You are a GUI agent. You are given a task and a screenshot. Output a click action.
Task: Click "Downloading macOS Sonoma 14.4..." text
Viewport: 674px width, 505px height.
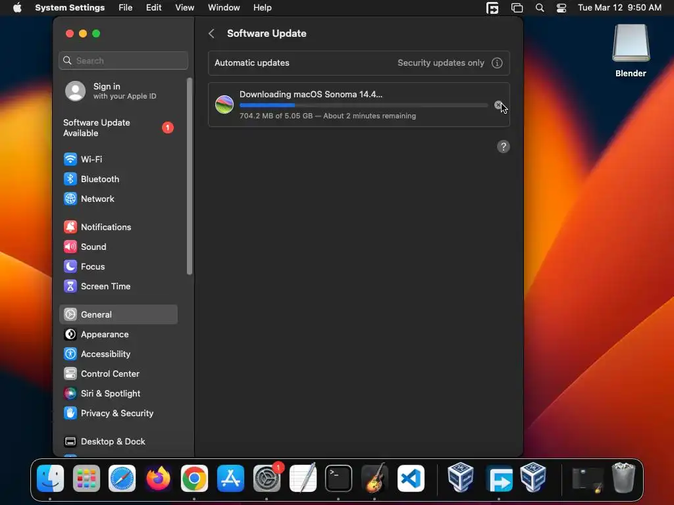point(311,95)
